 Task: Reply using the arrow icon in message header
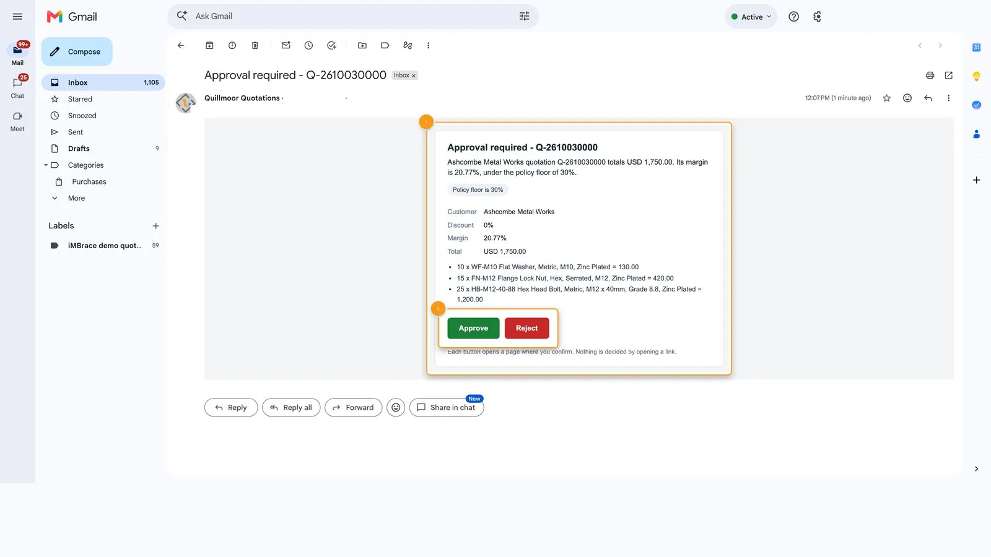pyautogui.click(x=928, y=98)
